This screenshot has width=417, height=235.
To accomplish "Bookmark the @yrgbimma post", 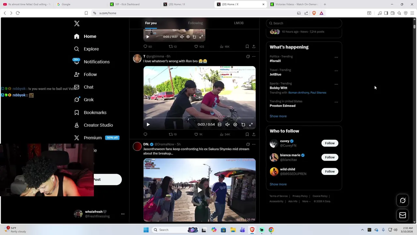I will coord(247,134).
